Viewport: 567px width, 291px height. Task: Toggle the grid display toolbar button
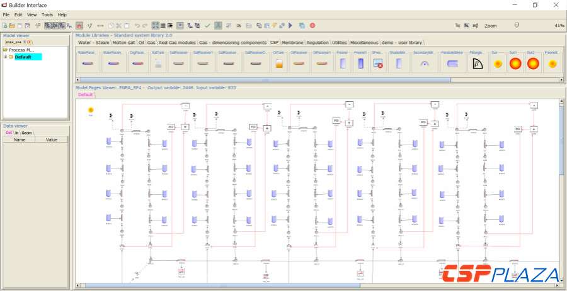163,26
